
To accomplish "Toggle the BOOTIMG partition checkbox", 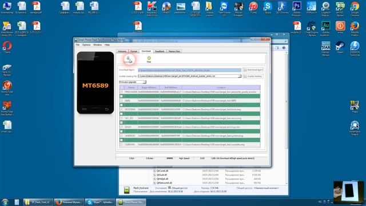I will [121, 109].
